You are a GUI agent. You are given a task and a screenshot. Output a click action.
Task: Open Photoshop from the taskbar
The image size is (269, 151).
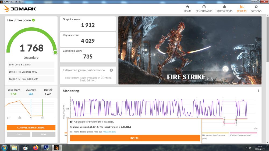point(46,148)
